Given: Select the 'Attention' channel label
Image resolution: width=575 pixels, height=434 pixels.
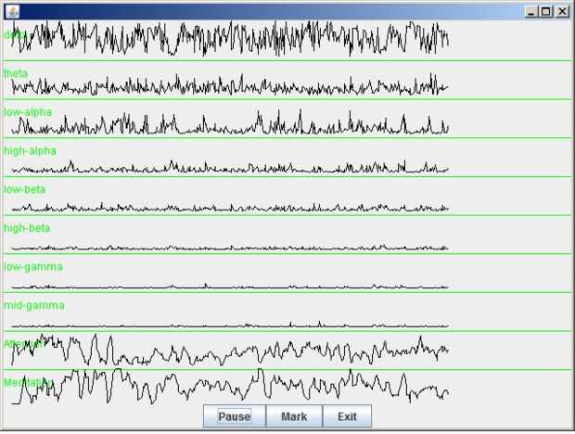Looking at the screenshot, I should pyautogui.click(x=26, y=344).
